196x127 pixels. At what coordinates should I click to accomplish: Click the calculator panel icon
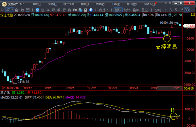click(x=28, y=10)
